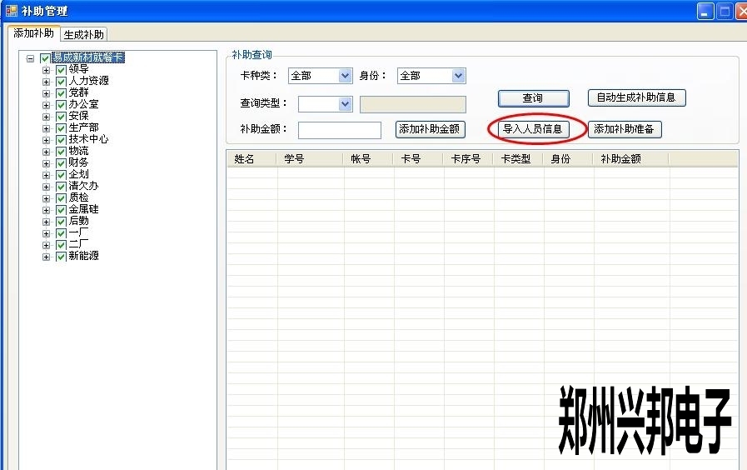This screenshot has width=747, height=470.
Task: Sort by the 补助金额 column header
Action: point(632,159)
